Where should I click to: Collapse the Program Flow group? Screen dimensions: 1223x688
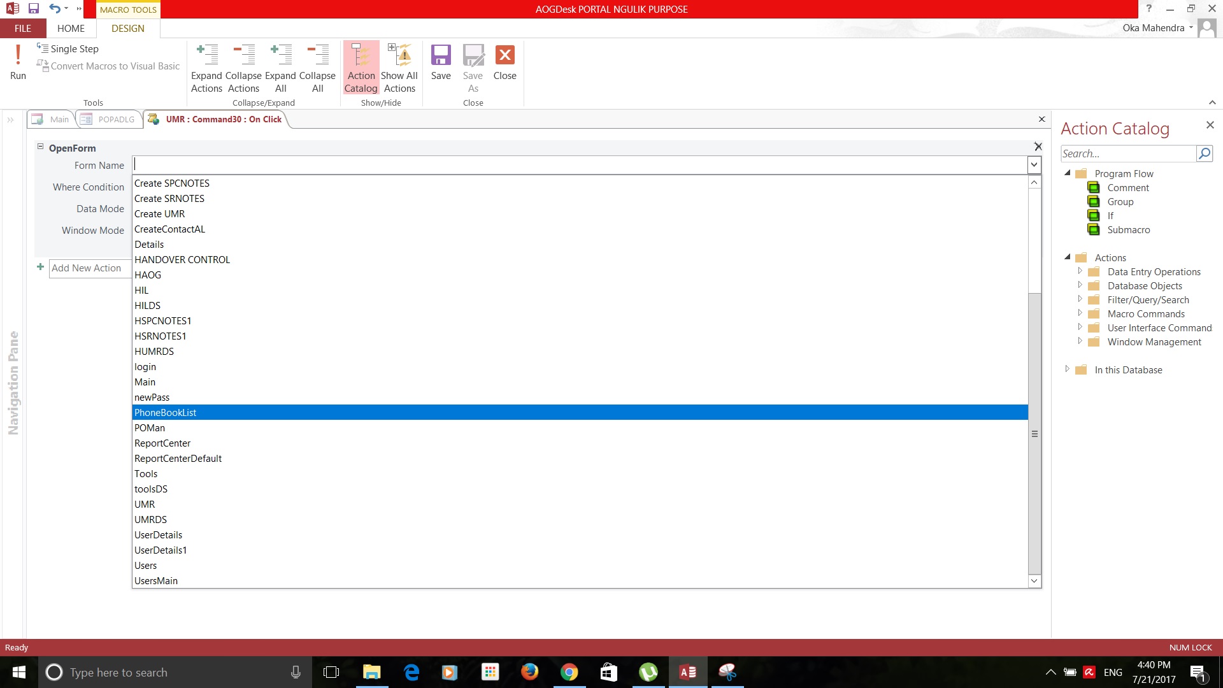[x=1068, y=173]
